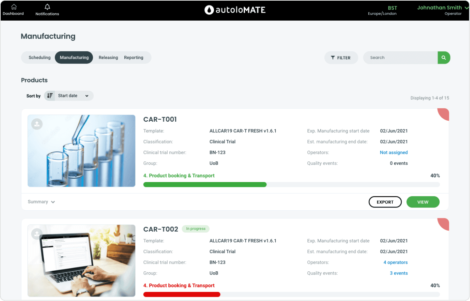Image resolution: width=470 pixels, height=301 pixels.
Task: Click EXPORT for CAR-T001
Action: pyautogui.click(x=385, y=202)
